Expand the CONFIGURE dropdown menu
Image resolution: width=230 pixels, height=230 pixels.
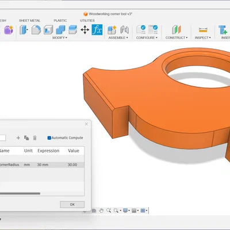pyautogui.click(x=147, y=38)
